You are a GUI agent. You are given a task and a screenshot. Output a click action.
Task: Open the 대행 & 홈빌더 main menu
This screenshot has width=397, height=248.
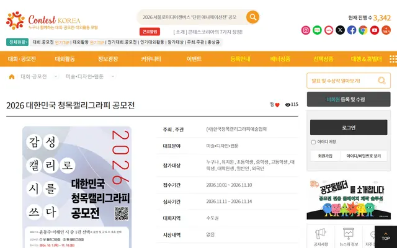click(x=367, y=60)
